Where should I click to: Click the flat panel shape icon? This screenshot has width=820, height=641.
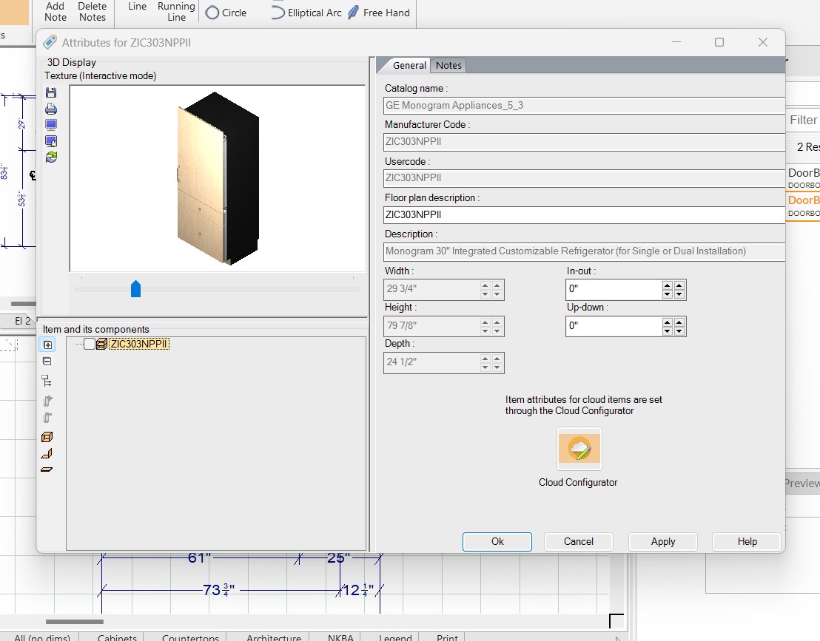click(47, 469)
